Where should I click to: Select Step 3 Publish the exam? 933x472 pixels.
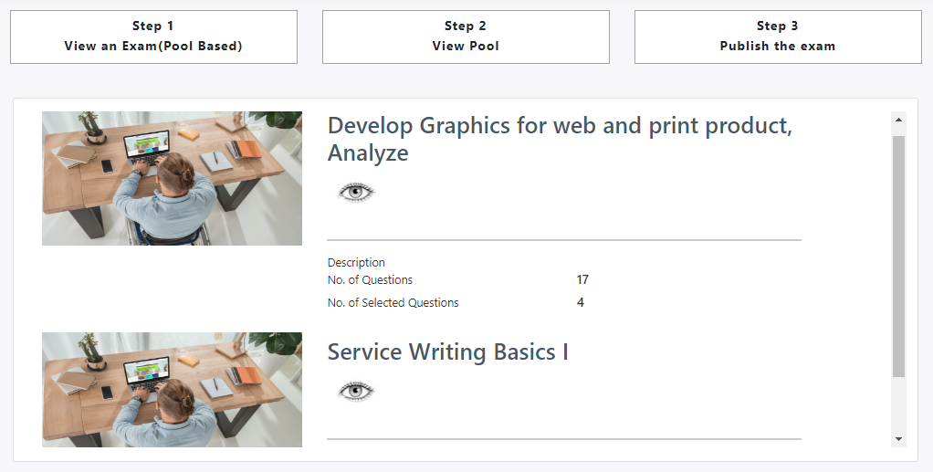click(x=778, y=37)
